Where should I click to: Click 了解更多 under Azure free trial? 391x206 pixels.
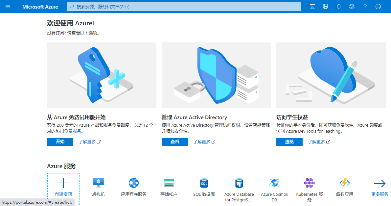tap(87, 142)
